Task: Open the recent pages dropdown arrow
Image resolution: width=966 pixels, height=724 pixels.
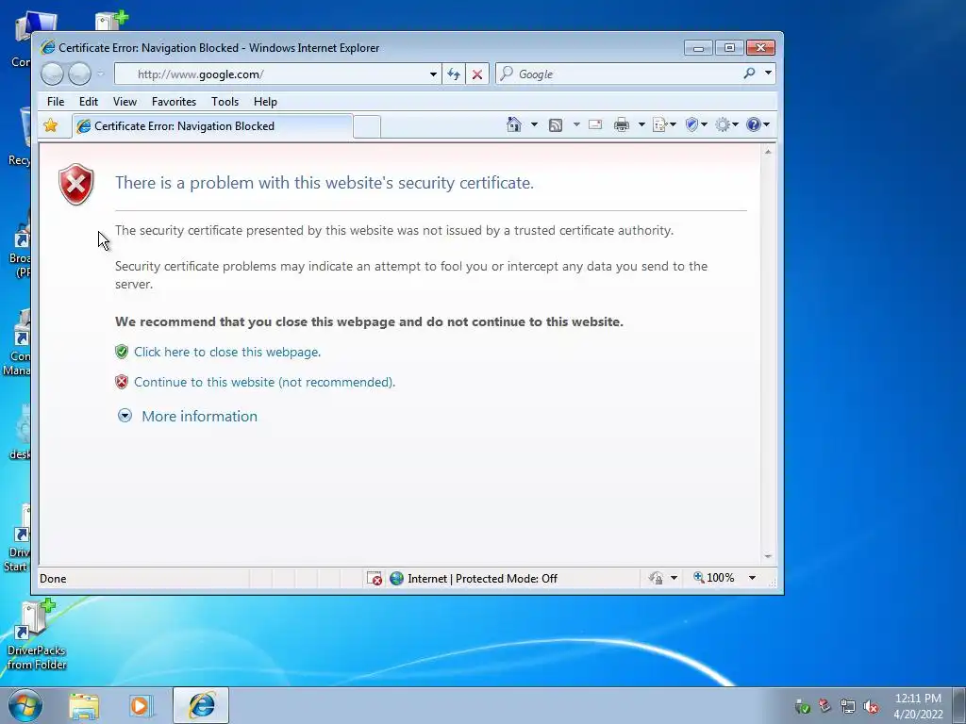Action: (100, 74)
